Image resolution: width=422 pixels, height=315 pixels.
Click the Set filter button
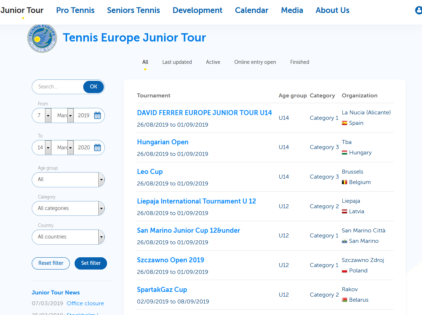pyautogui.click(x=91, y=263)
